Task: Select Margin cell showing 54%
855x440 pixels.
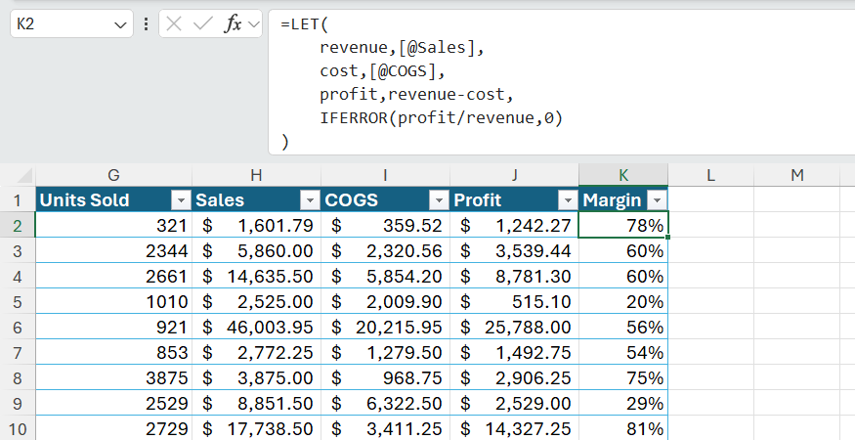Action: (x=623, y=352)
